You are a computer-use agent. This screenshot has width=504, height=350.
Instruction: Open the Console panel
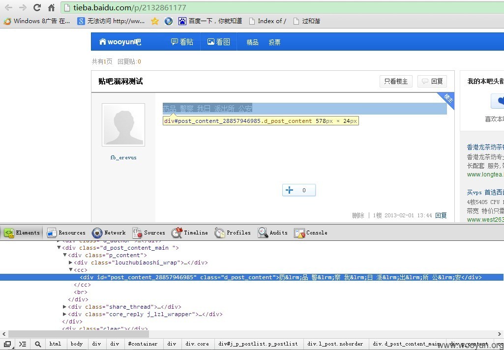click(311, 233)
